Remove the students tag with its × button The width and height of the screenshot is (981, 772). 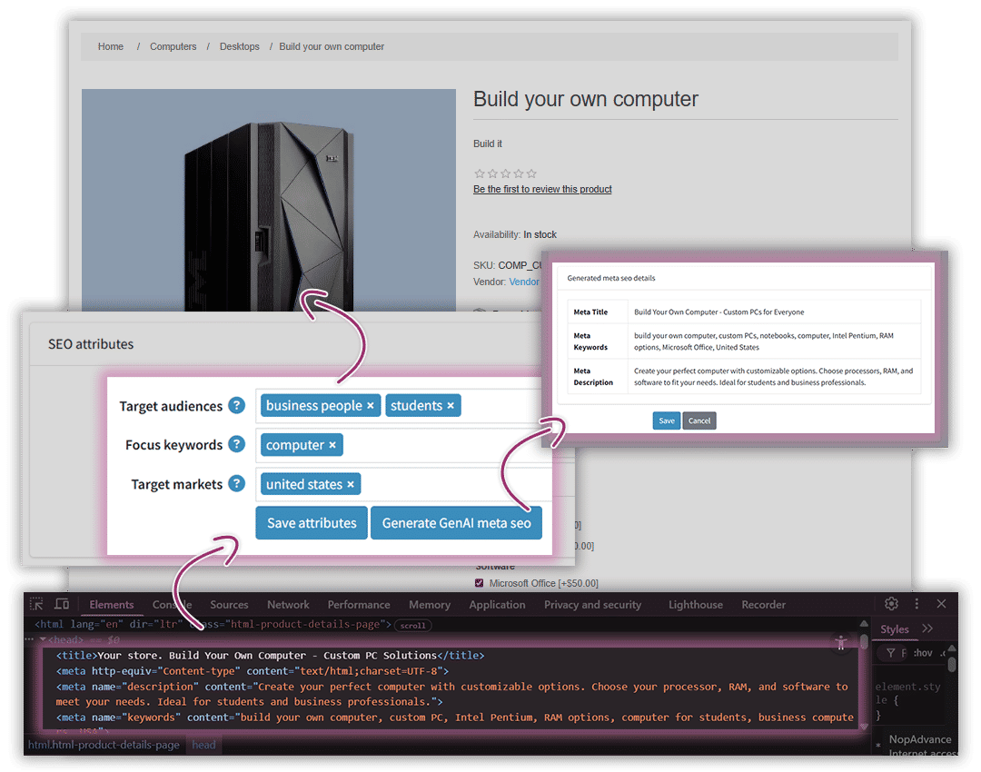pyautogui.click(x=451, y=405)
